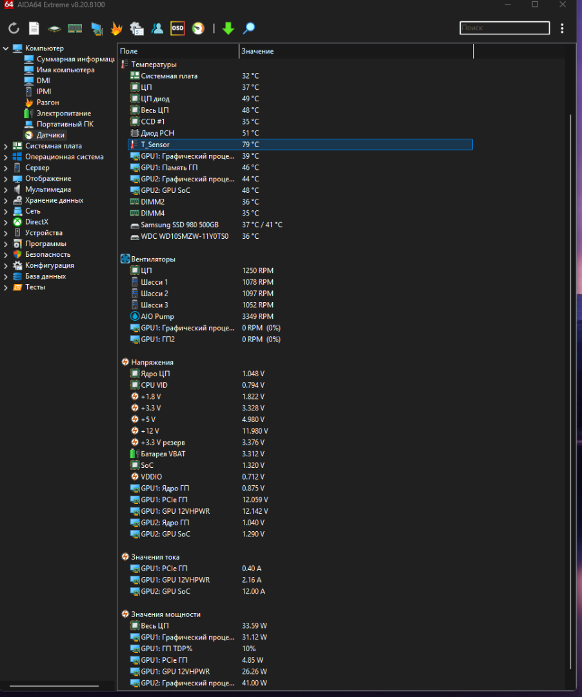
Task: Select Разгон in the sidebar tree
Action: 47,103
